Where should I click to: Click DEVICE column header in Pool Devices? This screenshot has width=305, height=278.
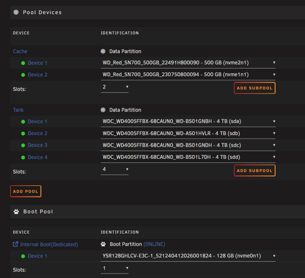21,33
